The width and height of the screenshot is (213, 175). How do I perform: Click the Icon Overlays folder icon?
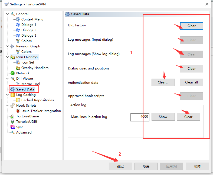13,57
